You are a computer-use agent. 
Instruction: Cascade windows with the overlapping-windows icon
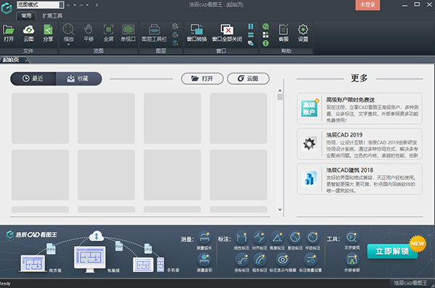[x=251, y=43]
